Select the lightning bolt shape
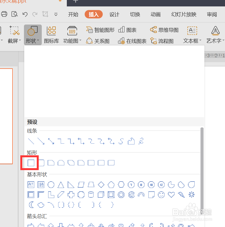Screen dimensions: 225x227 coord(181,195)
